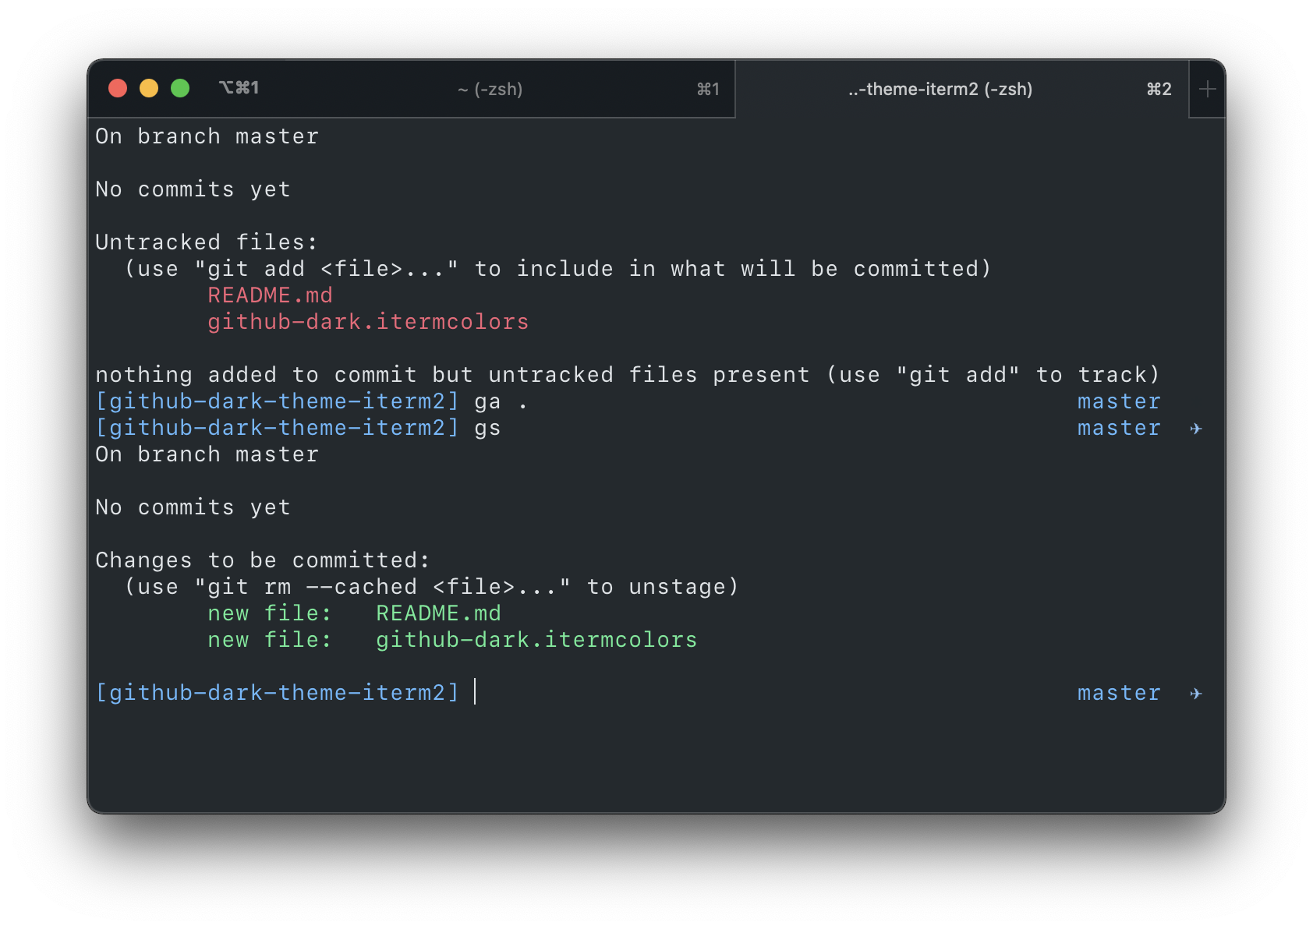1313x929 pixels.
Task: Click the airplane icon on the gs prompt line
Action: point(1196,429)
